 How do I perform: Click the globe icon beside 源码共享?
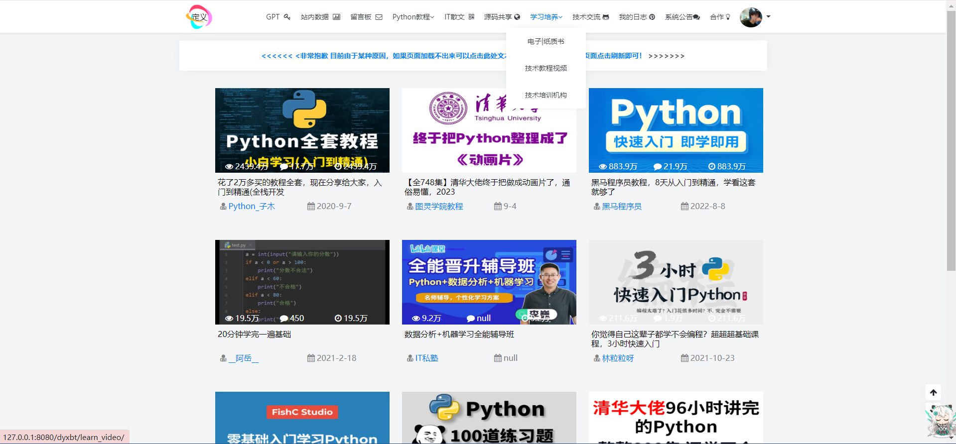(517, 17)
